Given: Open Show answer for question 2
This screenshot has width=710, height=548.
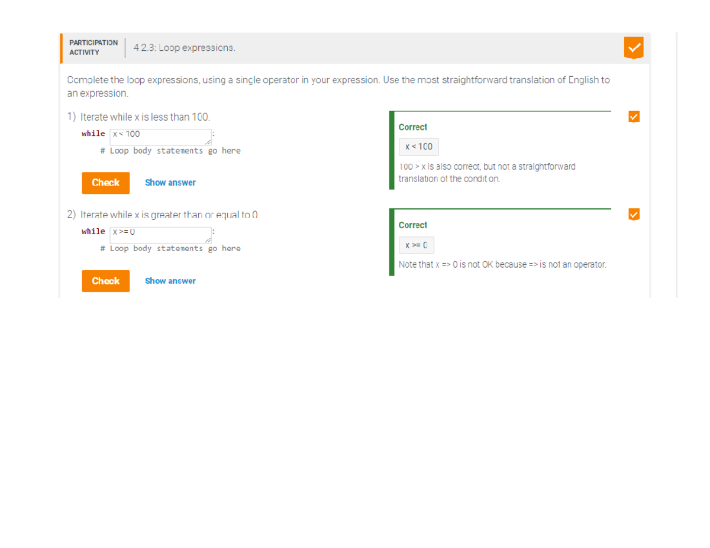Looking at the screenshot, I should (170, 281).
